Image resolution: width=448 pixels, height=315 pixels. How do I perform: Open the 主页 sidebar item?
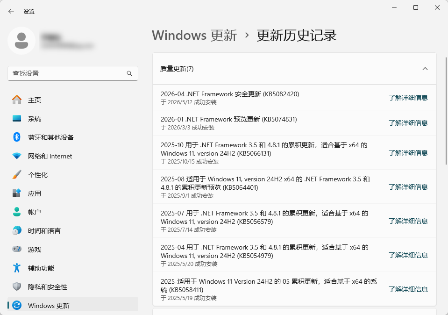pyautogui.click(x=73, y=100)
